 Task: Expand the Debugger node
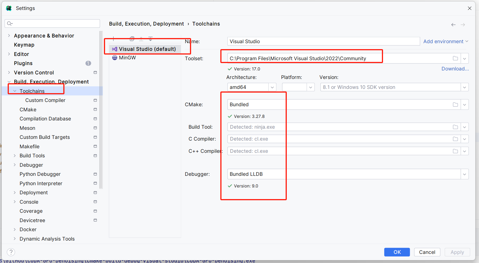(x=14, y=165)
